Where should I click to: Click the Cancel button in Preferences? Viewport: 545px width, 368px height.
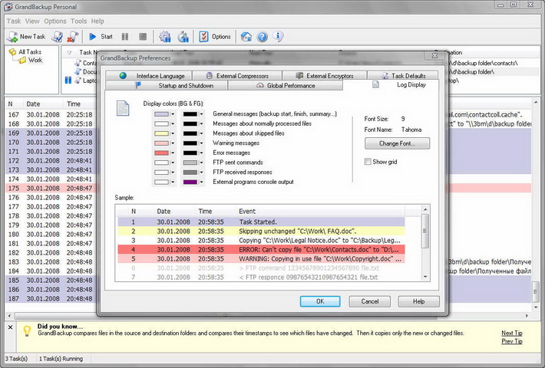[369, 301]
